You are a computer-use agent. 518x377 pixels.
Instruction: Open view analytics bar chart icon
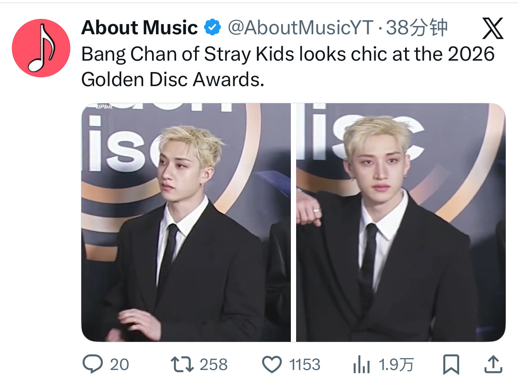coord(361,365)
